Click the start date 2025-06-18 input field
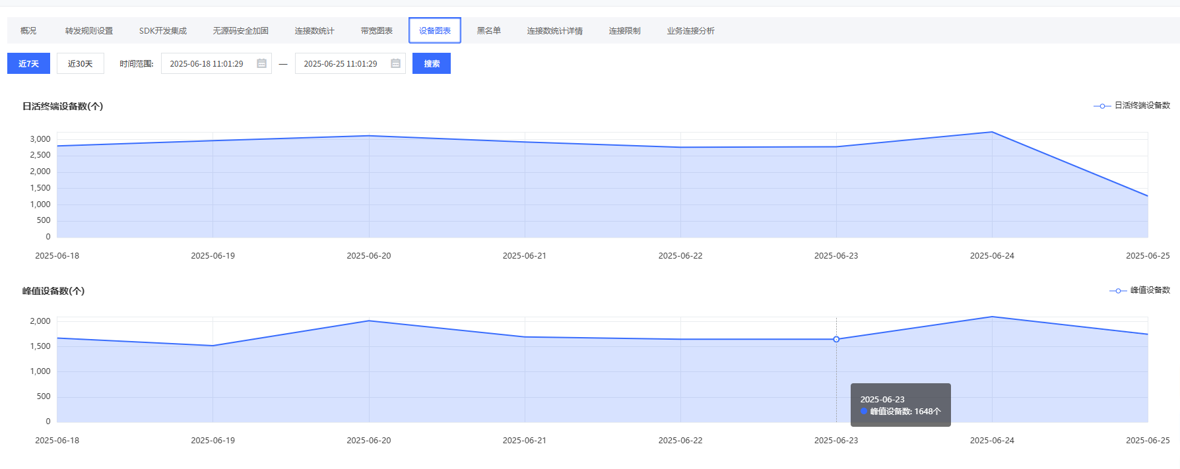The width and height of the screenshot is (1180, 469). pos(207,64)
